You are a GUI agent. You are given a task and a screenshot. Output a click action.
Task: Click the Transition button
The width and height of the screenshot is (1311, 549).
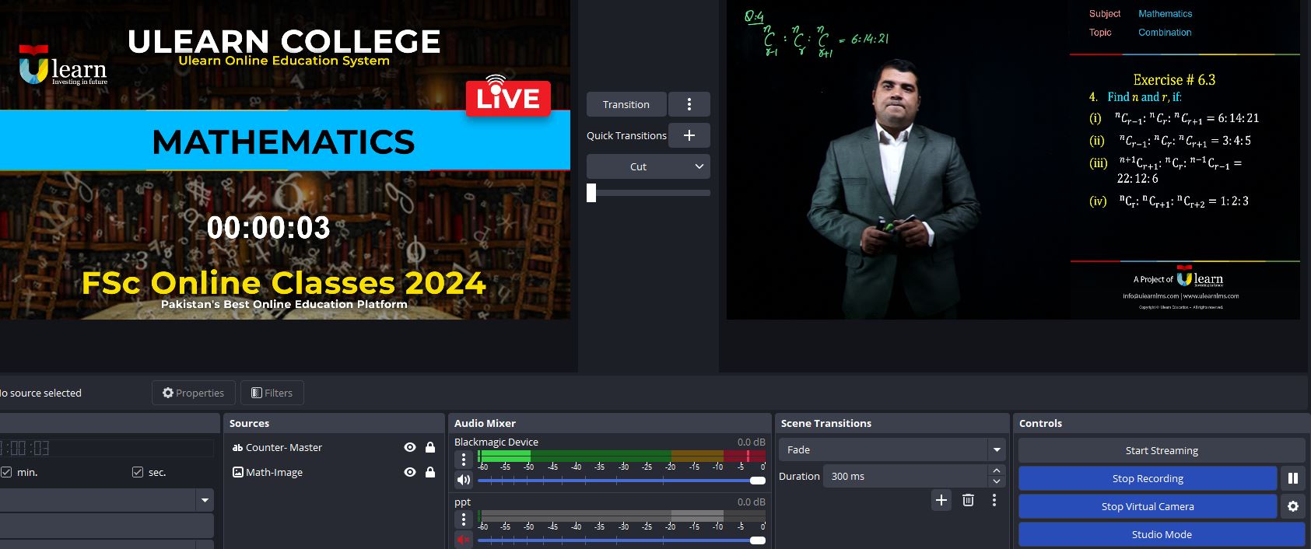tap(626, 104)
